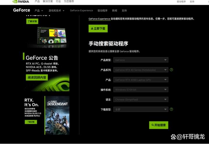Open the 产品类型 dropdown showing GeForce
This screenshot has height=144, width=209.
pyautogui.click(x=141, y=60)
